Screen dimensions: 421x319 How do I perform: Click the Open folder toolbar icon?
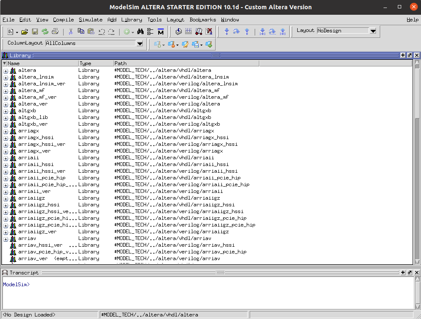pos(25,32)
